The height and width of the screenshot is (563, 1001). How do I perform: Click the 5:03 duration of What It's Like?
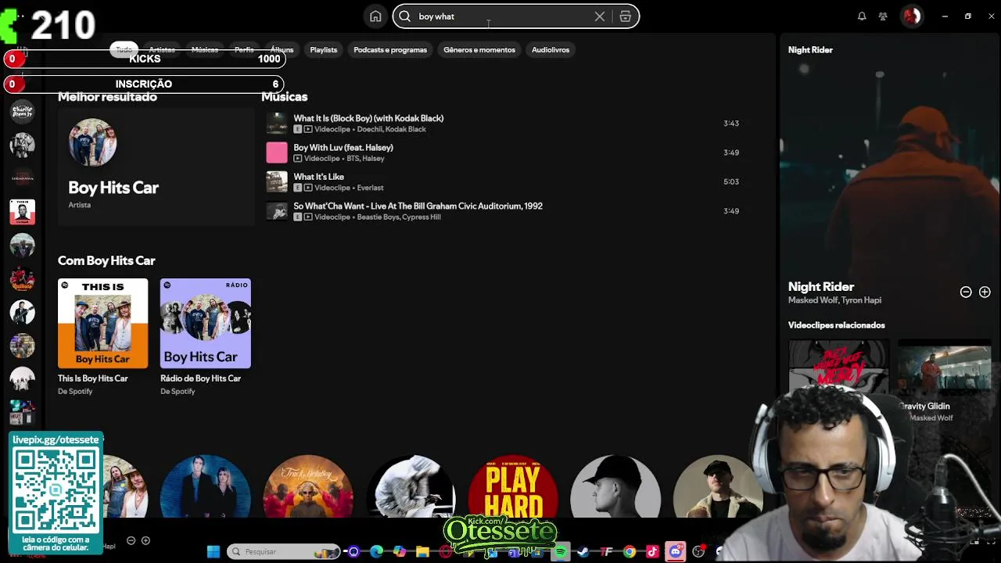pos(731,181)
